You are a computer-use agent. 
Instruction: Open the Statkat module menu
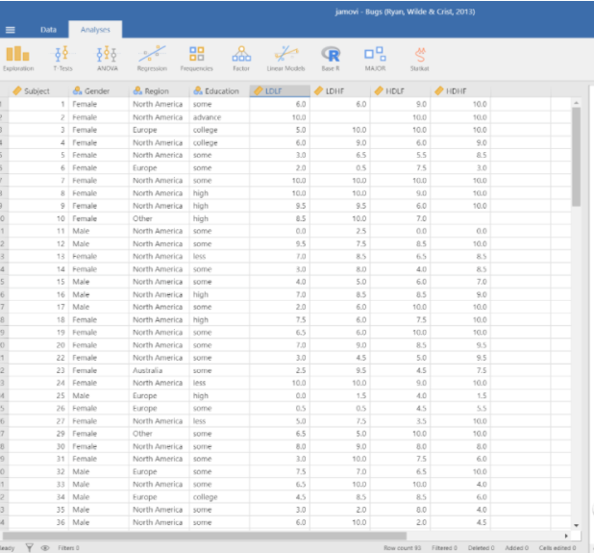point(420,58)
